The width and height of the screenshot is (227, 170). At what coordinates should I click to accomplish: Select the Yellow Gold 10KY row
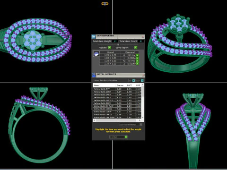(x=117, y=92)
